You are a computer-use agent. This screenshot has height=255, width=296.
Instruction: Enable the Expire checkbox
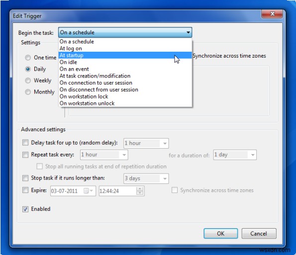click(25, 190)
